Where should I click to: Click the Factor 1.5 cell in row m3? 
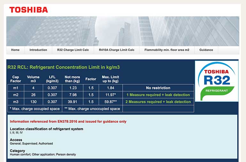pyautogui.click(x=91, y=102)
